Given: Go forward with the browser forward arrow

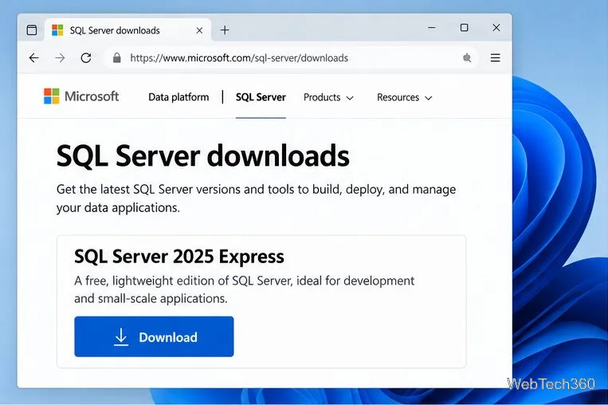Looking at the screenshot, I should point(60,58).
